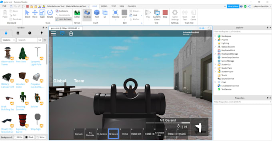
Task: Select ServerScriptService in Explorer
Action: pyautogui.click(x=230, y=57)
